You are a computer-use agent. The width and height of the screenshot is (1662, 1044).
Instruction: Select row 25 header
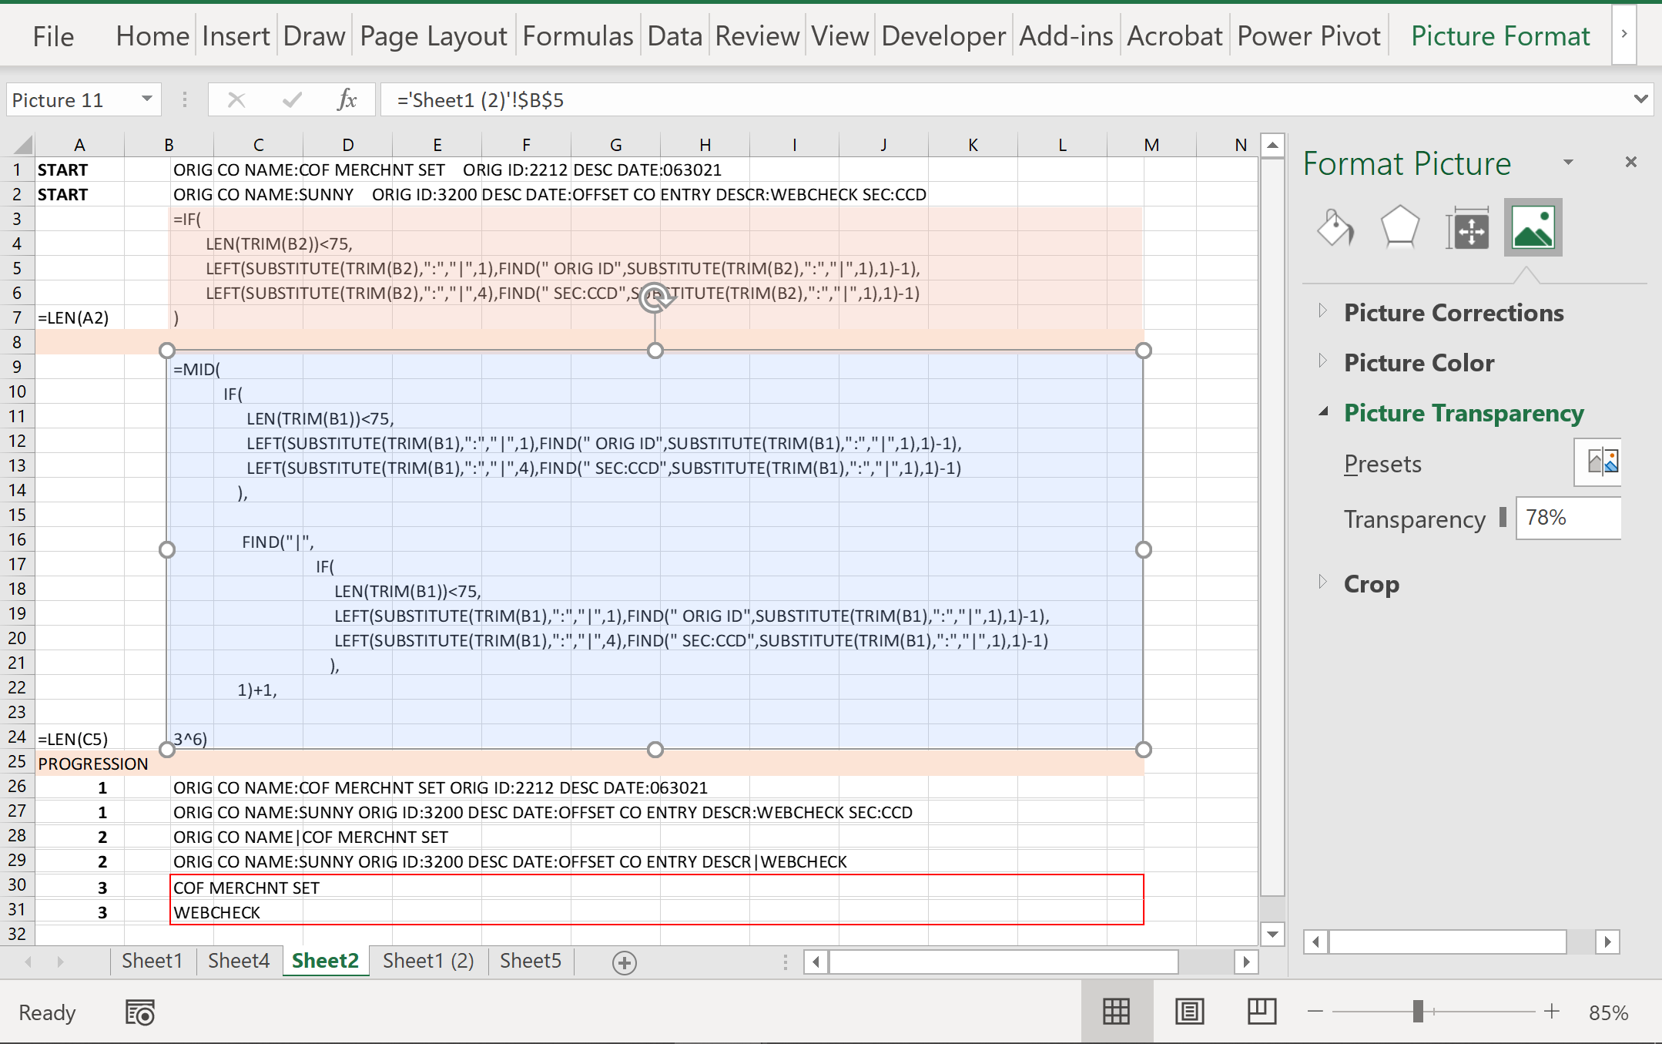[x=17, y=762]
